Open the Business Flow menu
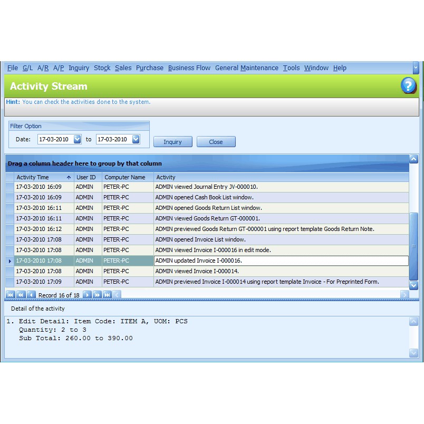This screenshot has width=424, height=424. pos(189,68)
